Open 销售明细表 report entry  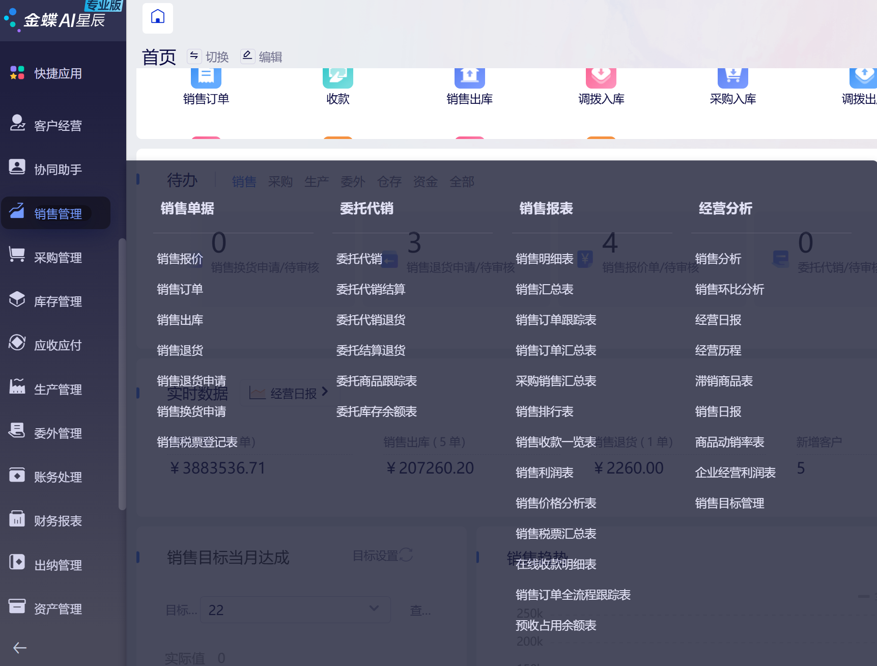tap(545, 259)
